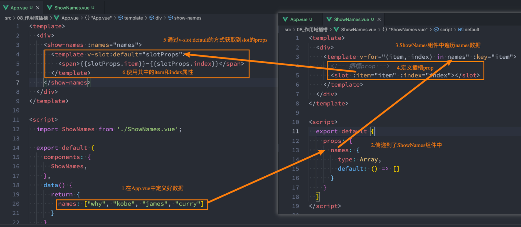Open the {} "ShowNames.vue" breadcrumb symbol
The height and width of the screenshot is (227, 521).
click(405, 30)
